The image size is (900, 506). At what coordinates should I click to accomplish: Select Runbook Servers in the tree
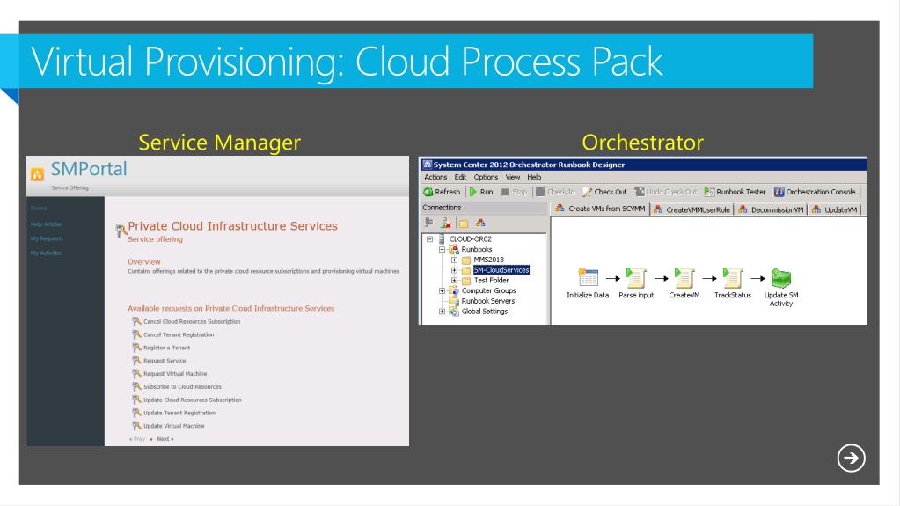488,301
